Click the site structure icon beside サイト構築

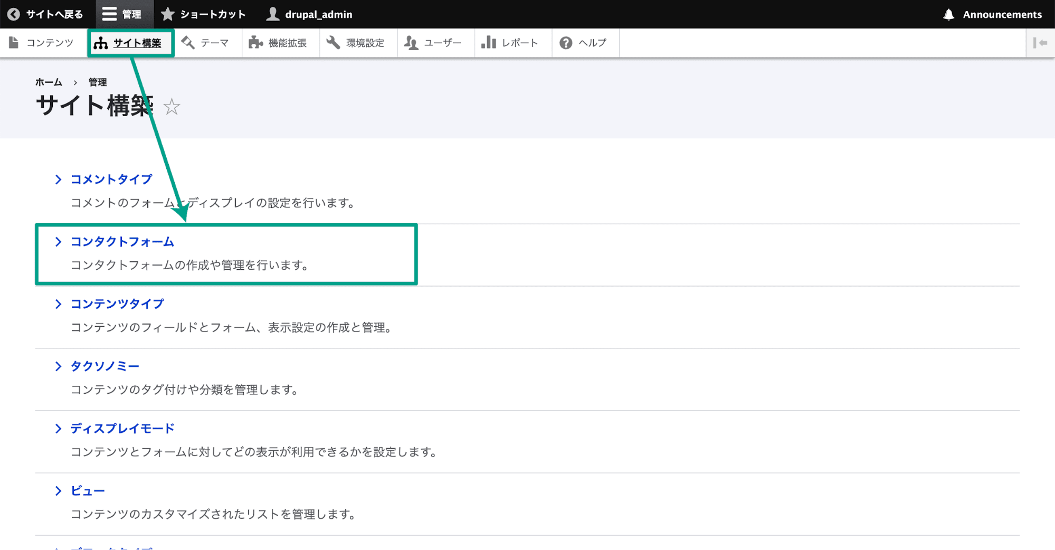pyautogui.click(x=101, y=43)
